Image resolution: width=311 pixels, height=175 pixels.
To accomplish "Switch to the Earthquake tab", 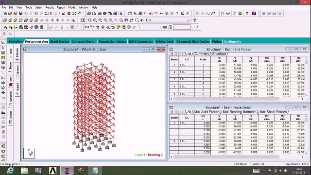I will pos(232,41).
